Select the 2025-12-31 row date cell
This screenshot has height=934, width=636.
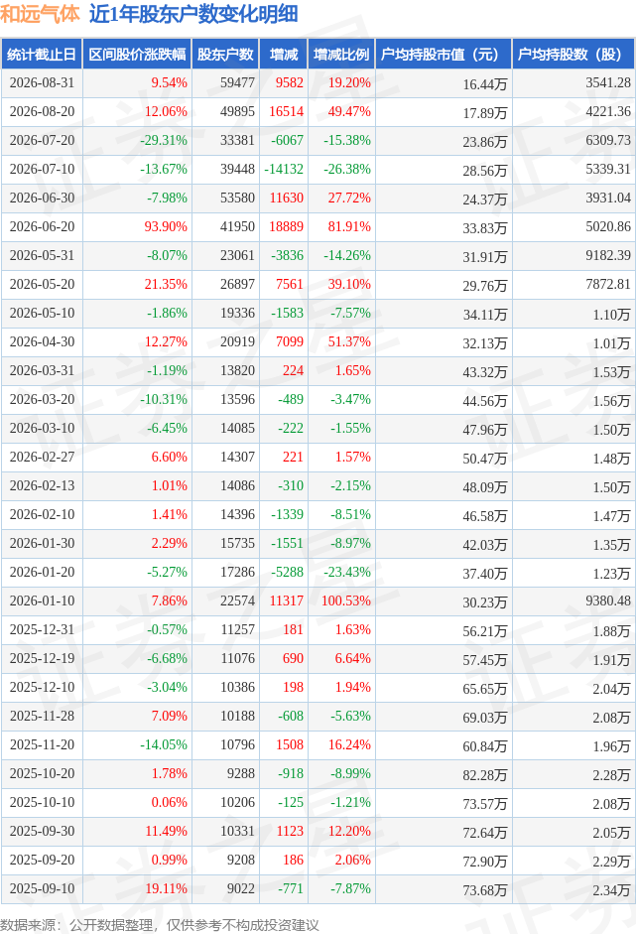[42, 629]
